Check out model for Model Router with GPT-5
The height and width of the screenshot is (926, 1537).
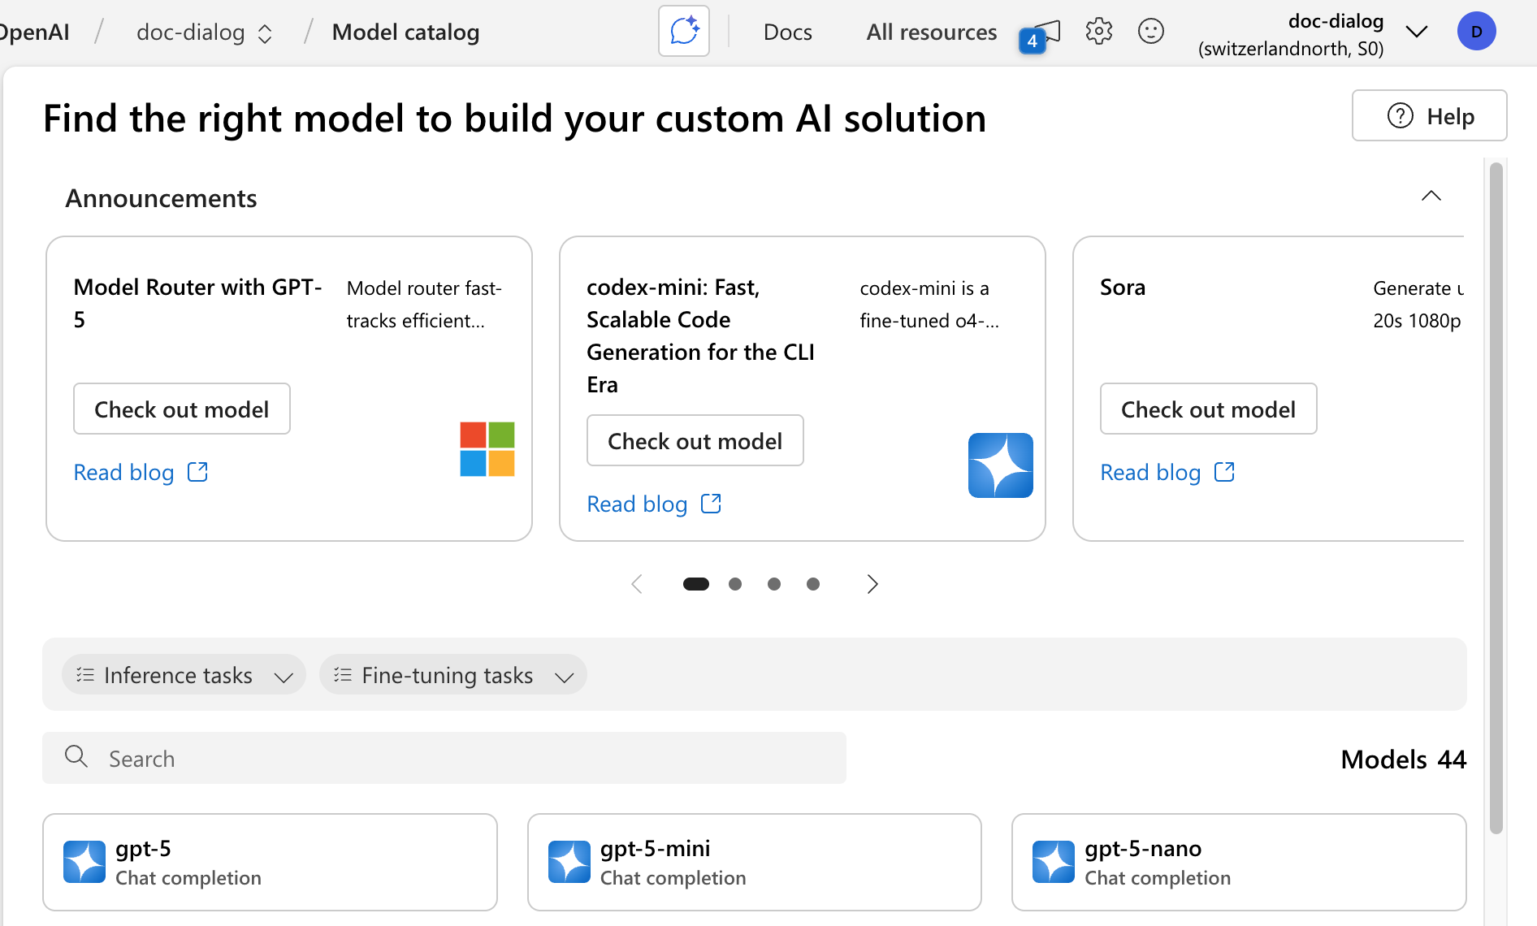(x=182, y=409)
